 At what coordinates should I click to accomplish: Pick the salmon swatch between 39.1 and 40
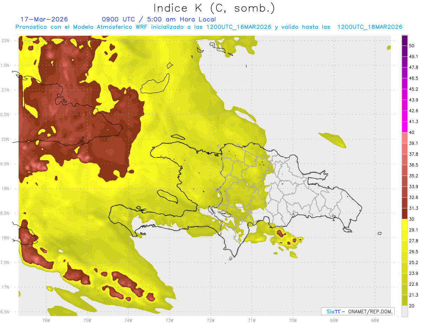[405, 138]
